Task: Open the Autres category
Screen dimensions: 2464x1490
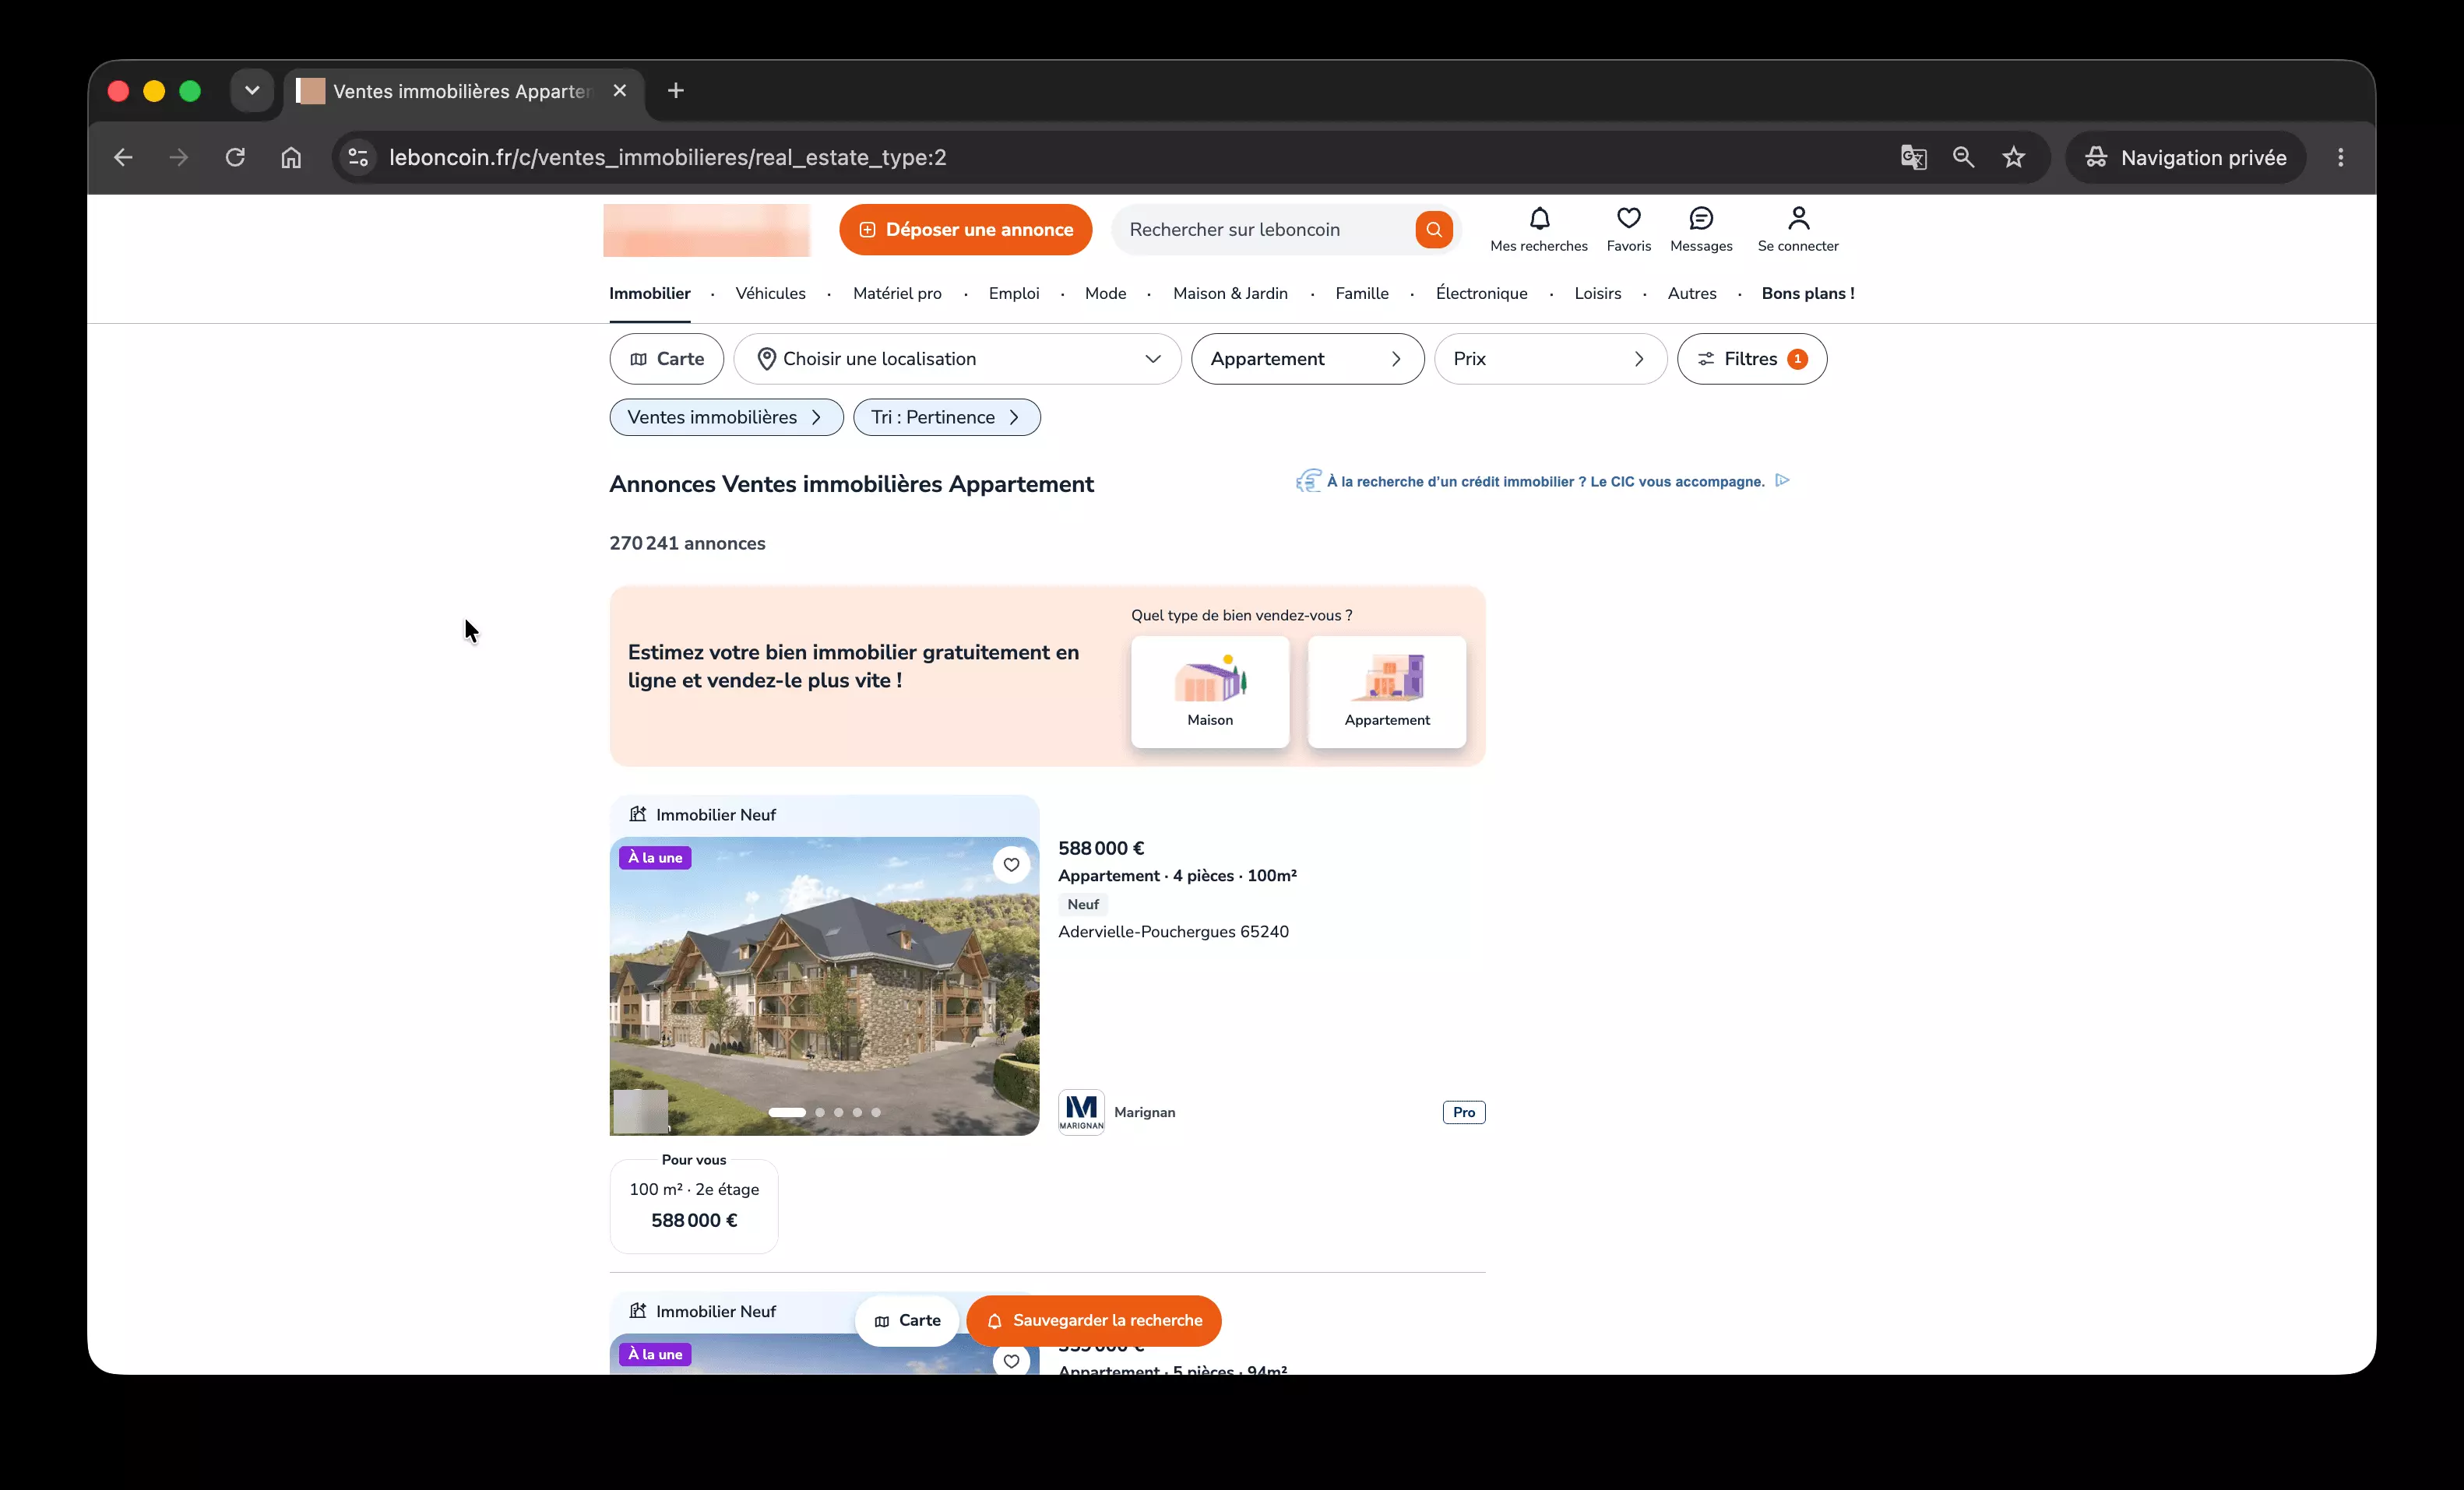Action: click(1691, 293)
